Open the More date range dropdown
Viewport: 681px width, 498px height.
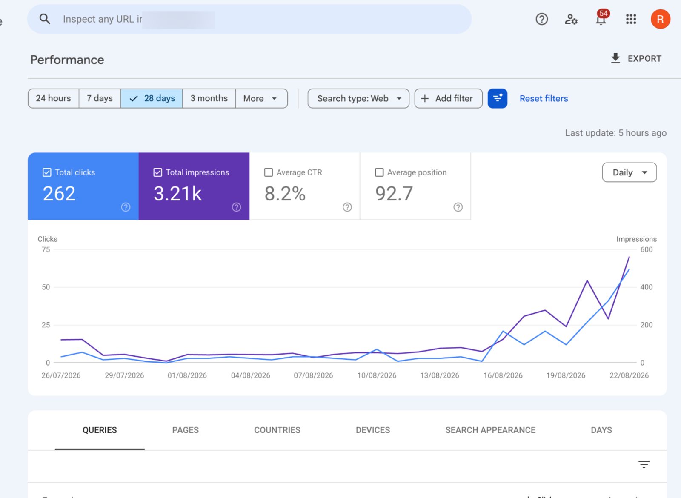261,98
